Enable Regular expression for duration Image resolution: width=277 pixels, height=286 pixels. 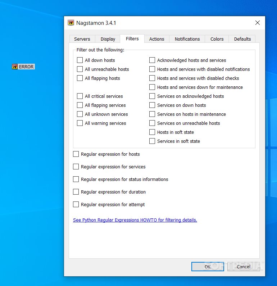(x=76, y=192)
